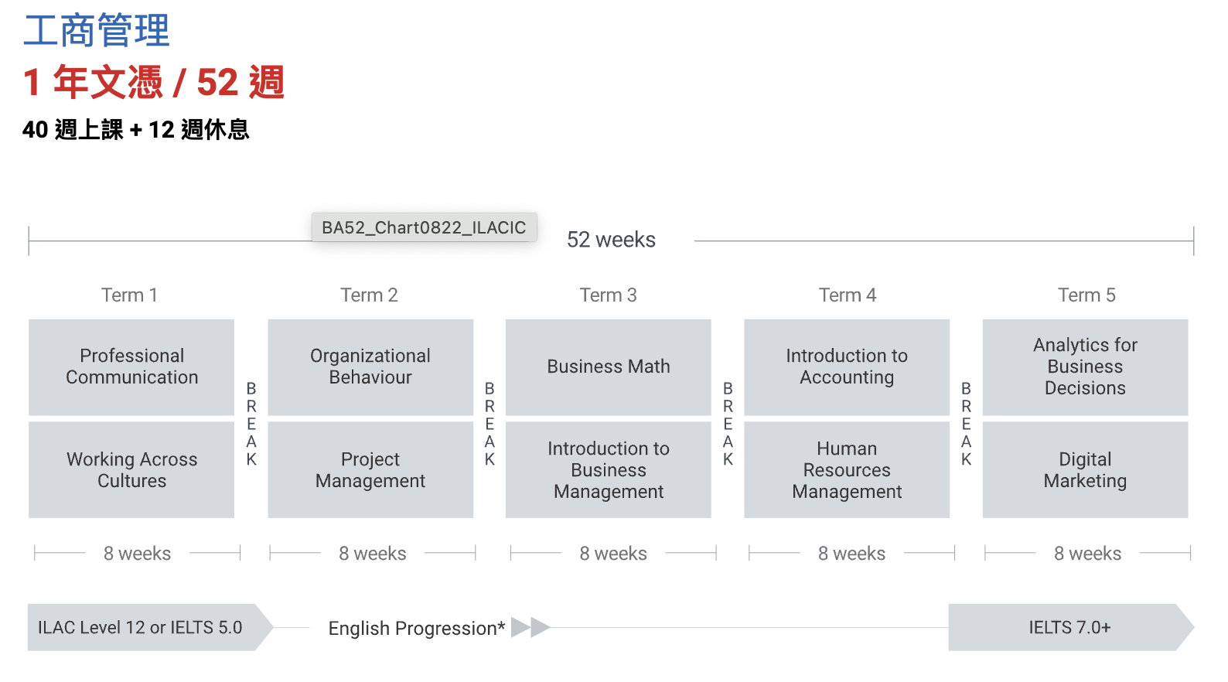Screen dimensions: 1228x682
Task: Open Analytics for Business Decisions box
Action: [1085, 367]
